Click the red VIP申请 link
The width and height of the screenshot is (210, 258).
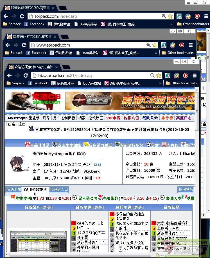[x=113, y=118]
